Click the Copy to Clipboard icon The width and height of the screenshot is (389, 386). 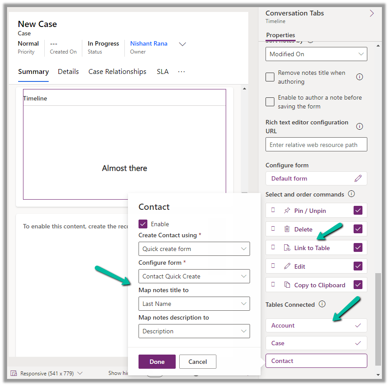(x=287, y=285)
